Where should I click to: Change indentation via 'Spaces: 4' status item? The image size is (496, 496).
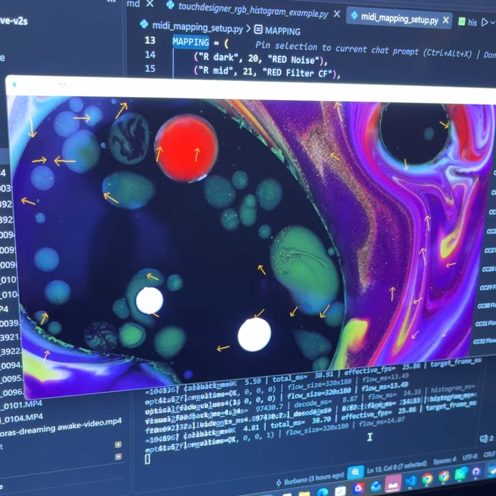pyautogui.click(x=444, y=460)
